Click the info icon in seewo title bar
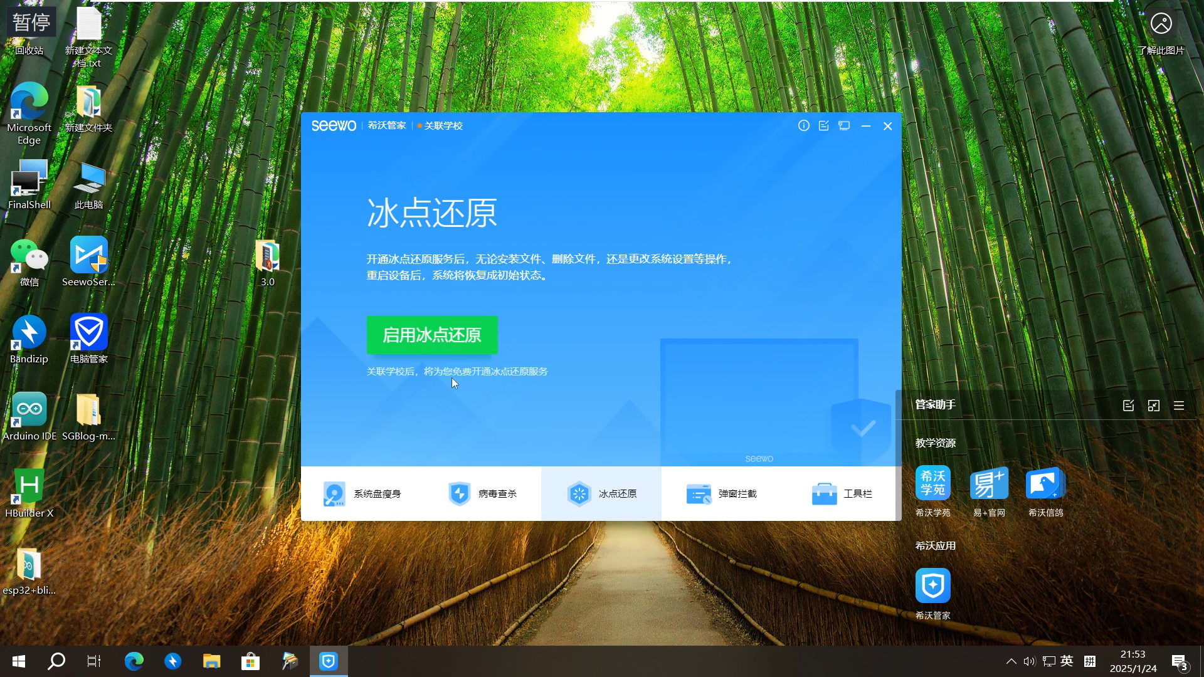Image resolution: width=1204 pixels, height=677 pixels. click(803, 125)
